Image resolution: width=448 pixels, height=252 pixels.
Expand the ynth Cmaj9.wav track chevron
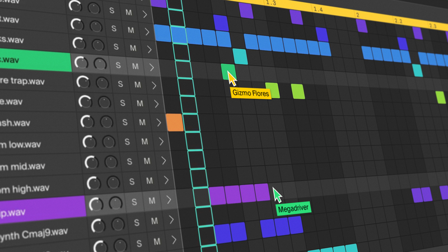[x=171, y=220]
